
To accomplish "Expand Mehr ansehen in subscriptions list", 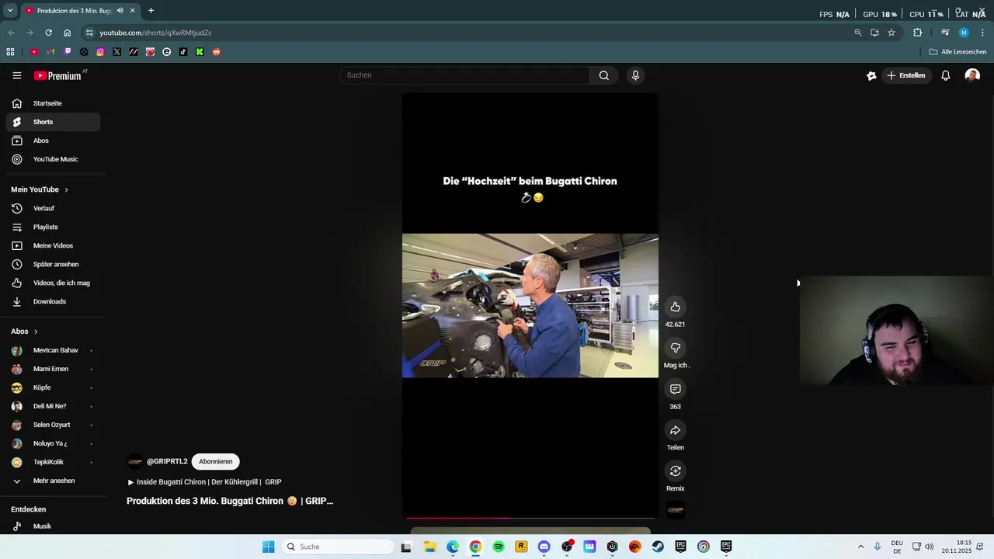I will click(x=53, y=481).
